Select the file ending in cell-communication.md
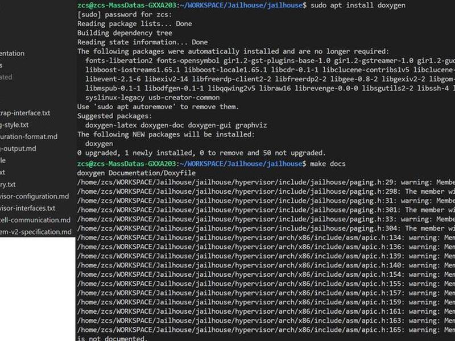Screen dimensions: 455x341 (35, 220)
